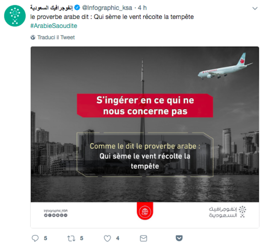Click the 4 h timestamp
The width and height of the screenshot is (264, 246).
click(x=142, y=8)
